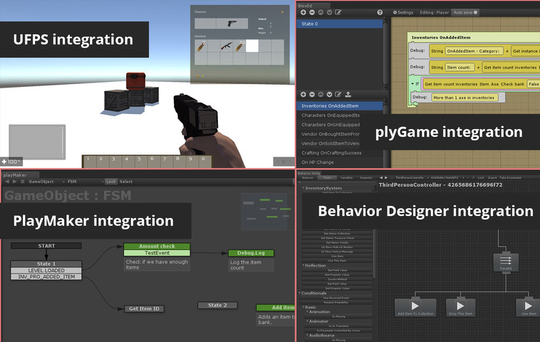
Task: Select State 0 in BloxEd state list
Action: tap(340, 24)
